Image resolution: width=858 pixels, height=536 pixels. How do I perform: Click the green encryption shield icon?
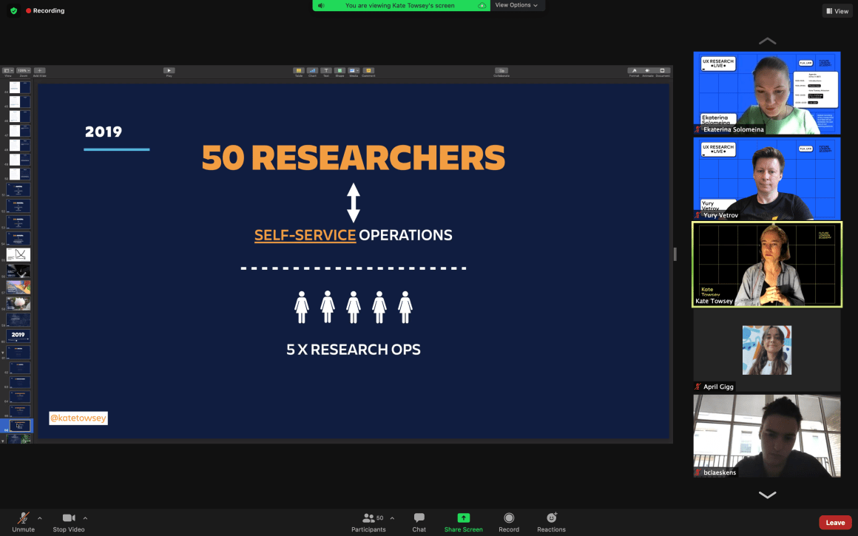pyautogui.click(x=13, y=10)
